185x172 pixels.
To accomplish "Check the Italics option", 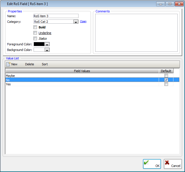I will pyautogui.click(x=35, y=39).
